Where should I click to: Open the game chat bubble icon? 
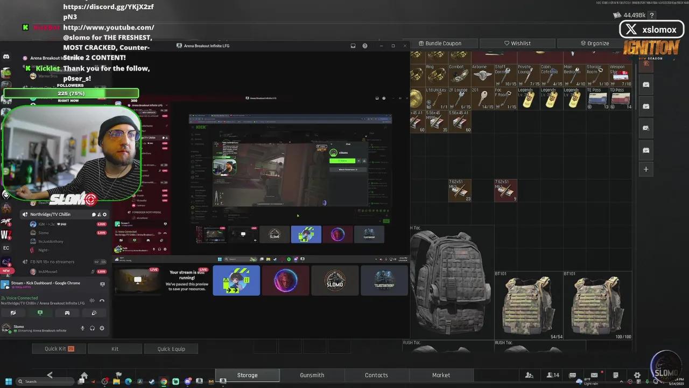(x=573, y=375)
